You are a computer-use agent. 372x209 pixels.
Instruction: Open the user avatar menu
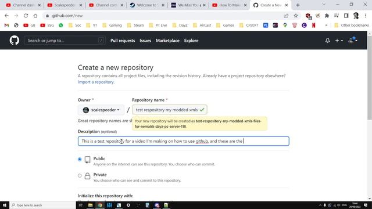[353, 41]
